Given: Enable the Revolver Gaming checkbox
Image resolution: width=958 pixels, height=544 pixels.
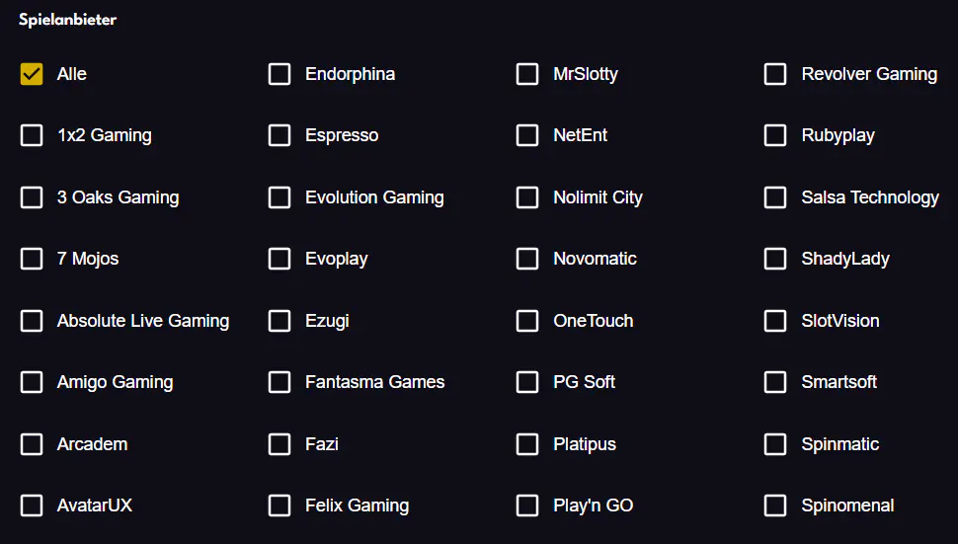Looking at the screenshot, I should click(x=775, y=74).
